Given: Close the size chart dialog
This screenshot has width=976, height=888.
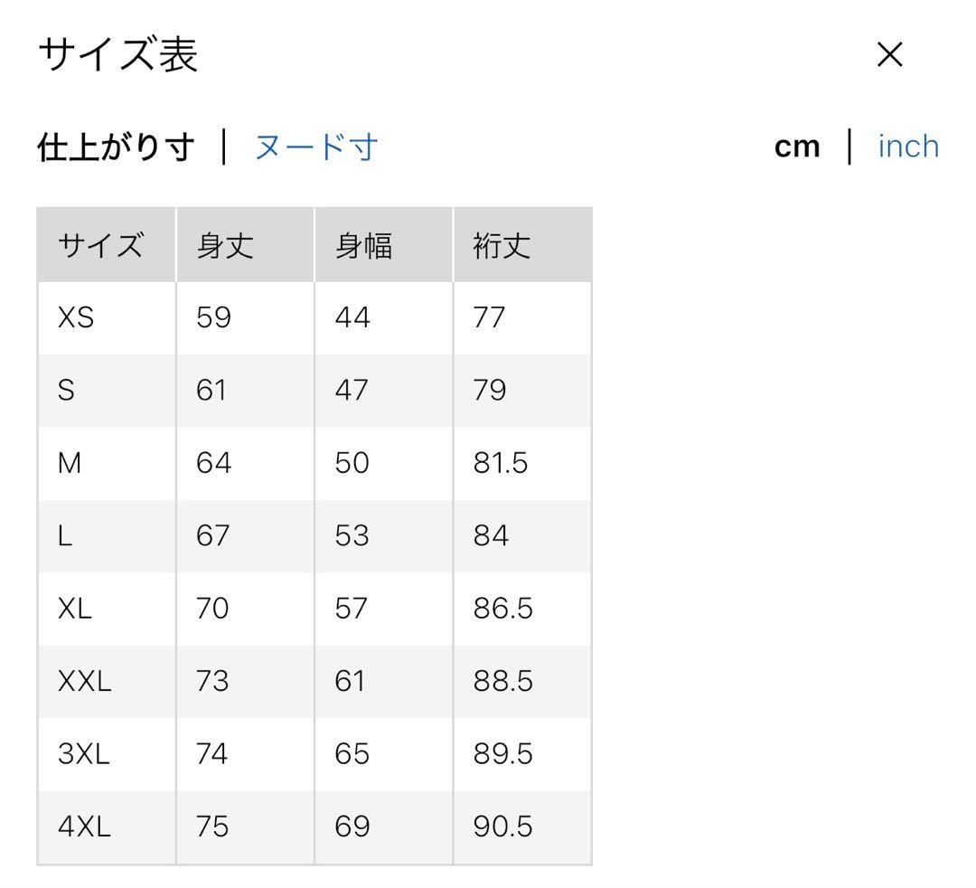Looking at the screenshot, I should (x=890, y=55).
